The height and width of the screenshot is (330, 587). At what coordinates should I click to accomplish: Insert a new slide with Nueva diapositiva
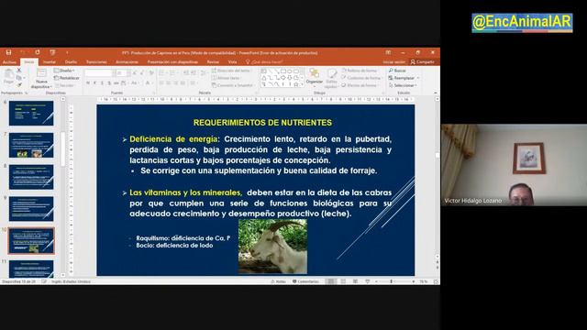point(41,79)
